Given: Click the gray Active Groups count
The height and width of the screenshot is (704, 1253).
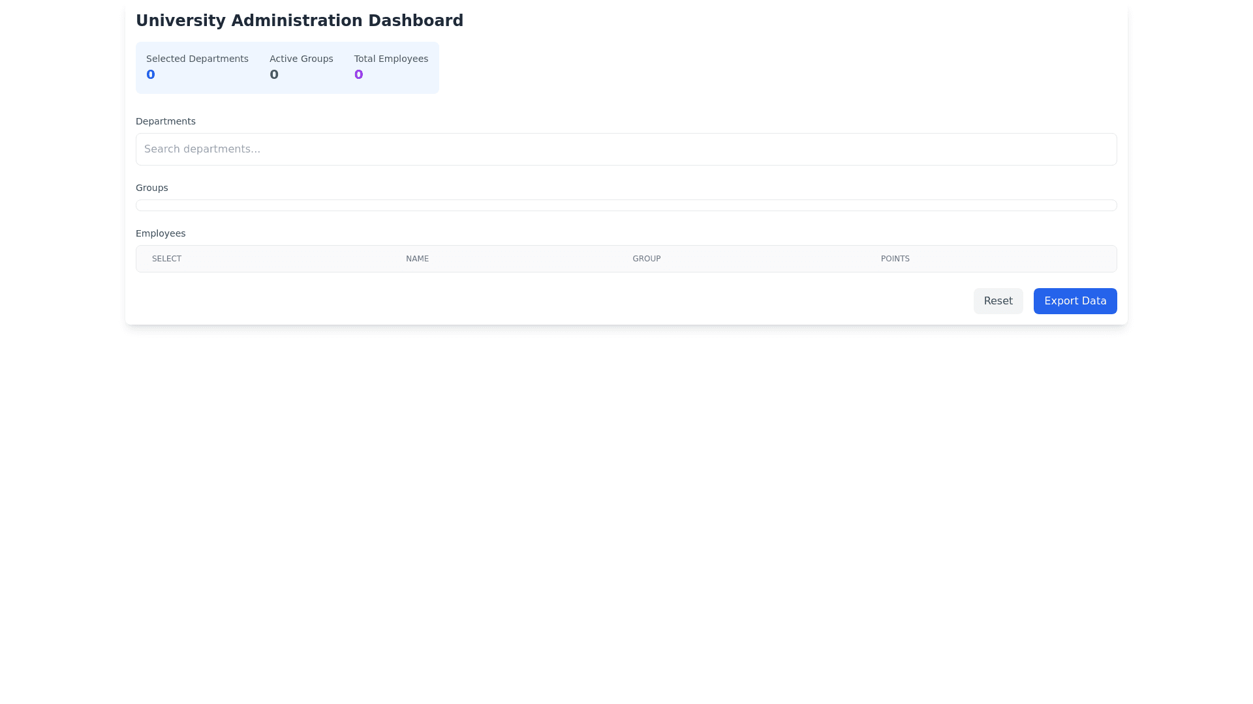Looking at the screenshot, I should click(x=274, y=75).
